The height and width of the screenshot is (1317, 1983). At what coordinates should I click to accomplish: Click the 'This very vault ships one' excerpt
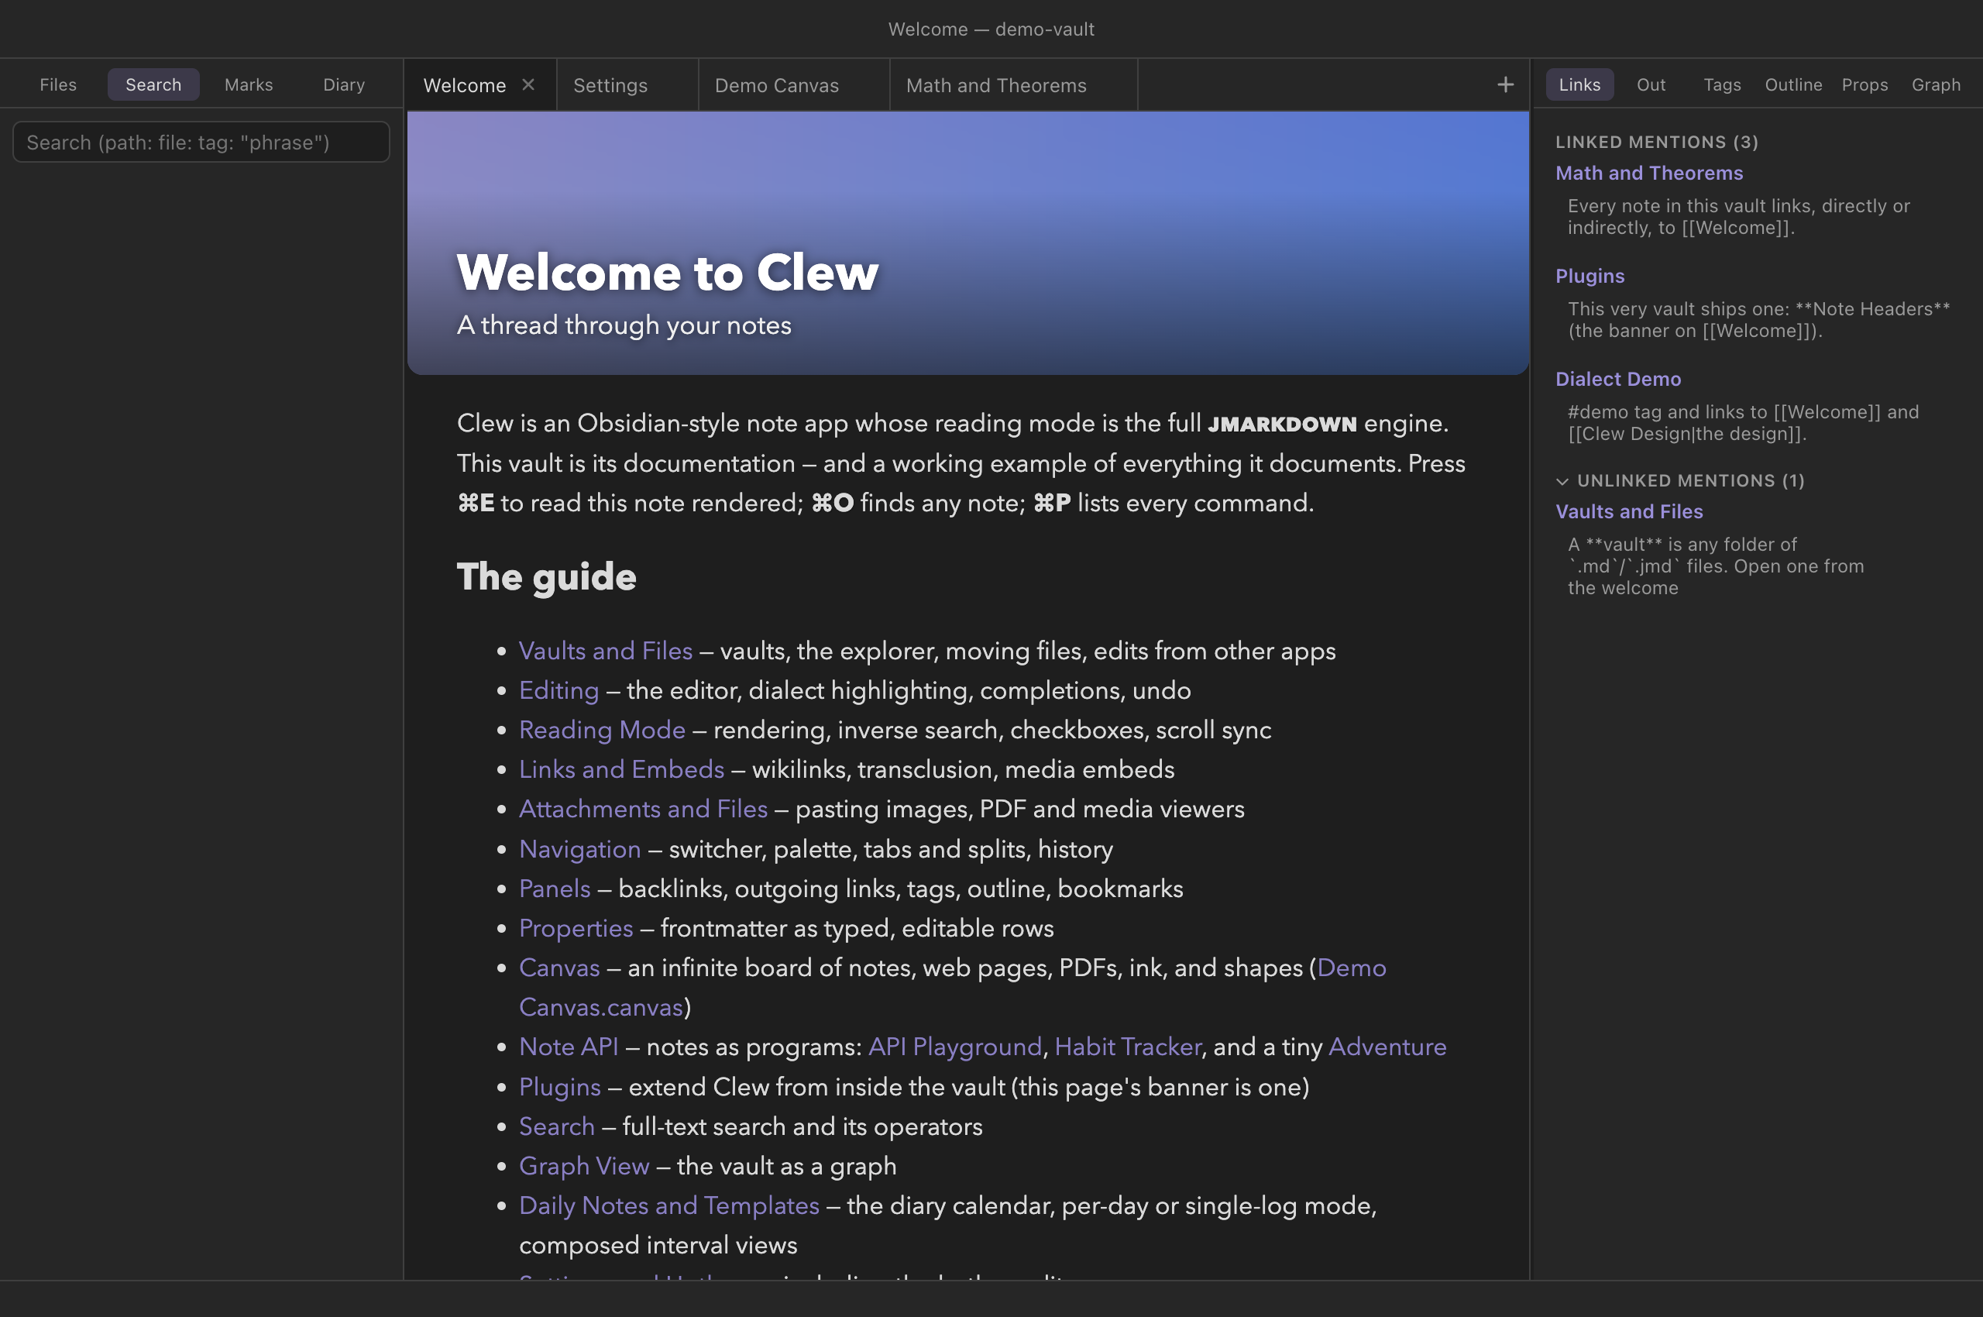(1758, 320)
